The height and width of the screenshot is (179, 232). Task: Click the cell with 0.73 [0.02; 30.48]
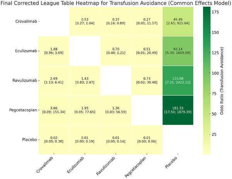click(x=147, y=81)
